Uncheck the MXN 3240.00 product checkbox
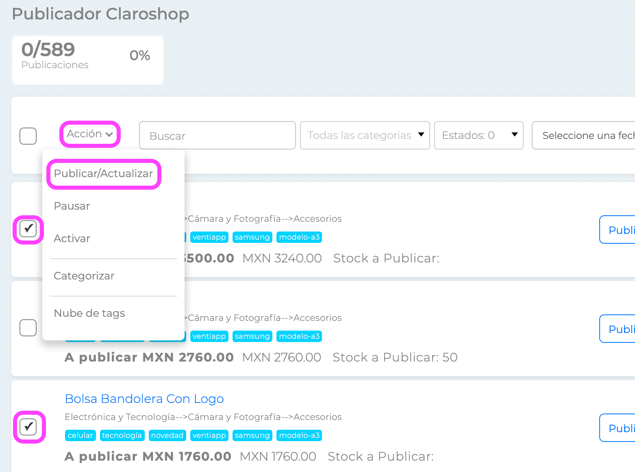 click(28, 229)
